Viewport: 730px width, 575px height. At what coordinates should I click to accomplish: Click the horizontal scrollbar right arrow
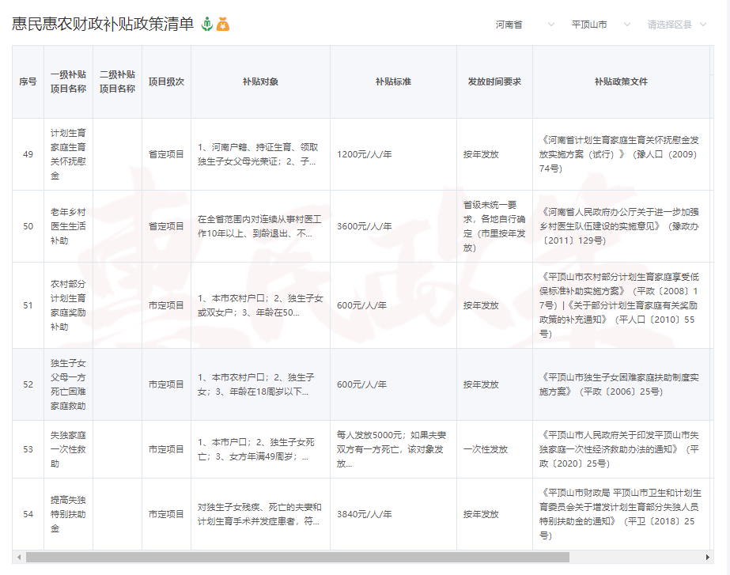coord(707,558)
